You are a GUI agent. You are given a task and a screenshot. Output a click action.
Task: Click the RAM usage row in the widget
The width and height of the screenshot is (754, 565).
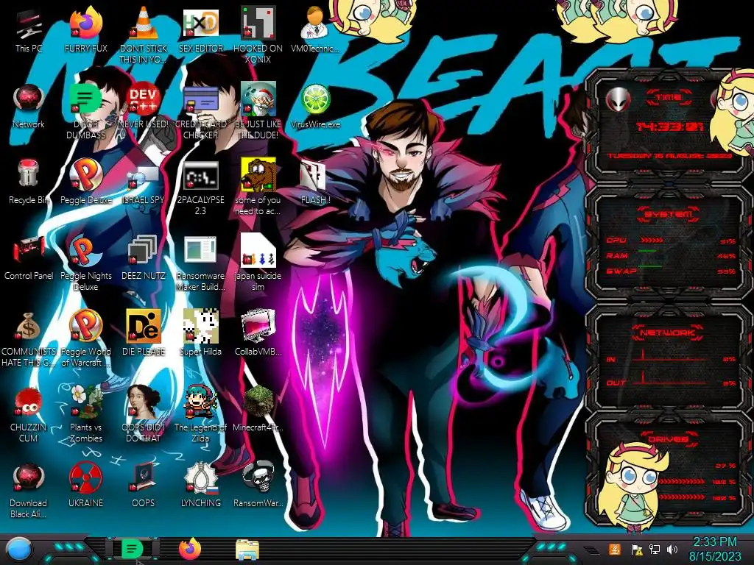pos(671,255)
